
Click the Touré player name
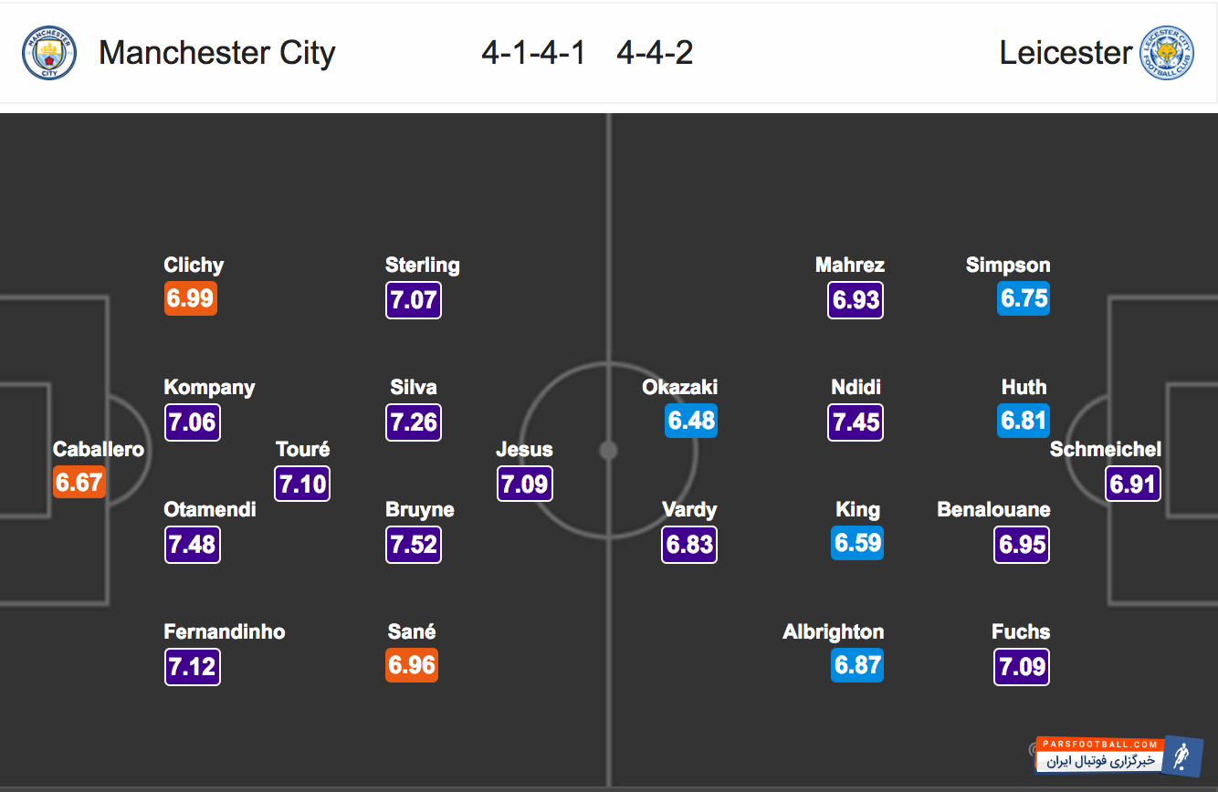pos(302,449)
